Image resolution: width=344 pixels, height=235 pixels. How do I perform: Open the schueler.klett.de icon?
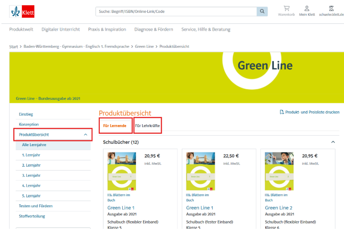pos(331,9)
